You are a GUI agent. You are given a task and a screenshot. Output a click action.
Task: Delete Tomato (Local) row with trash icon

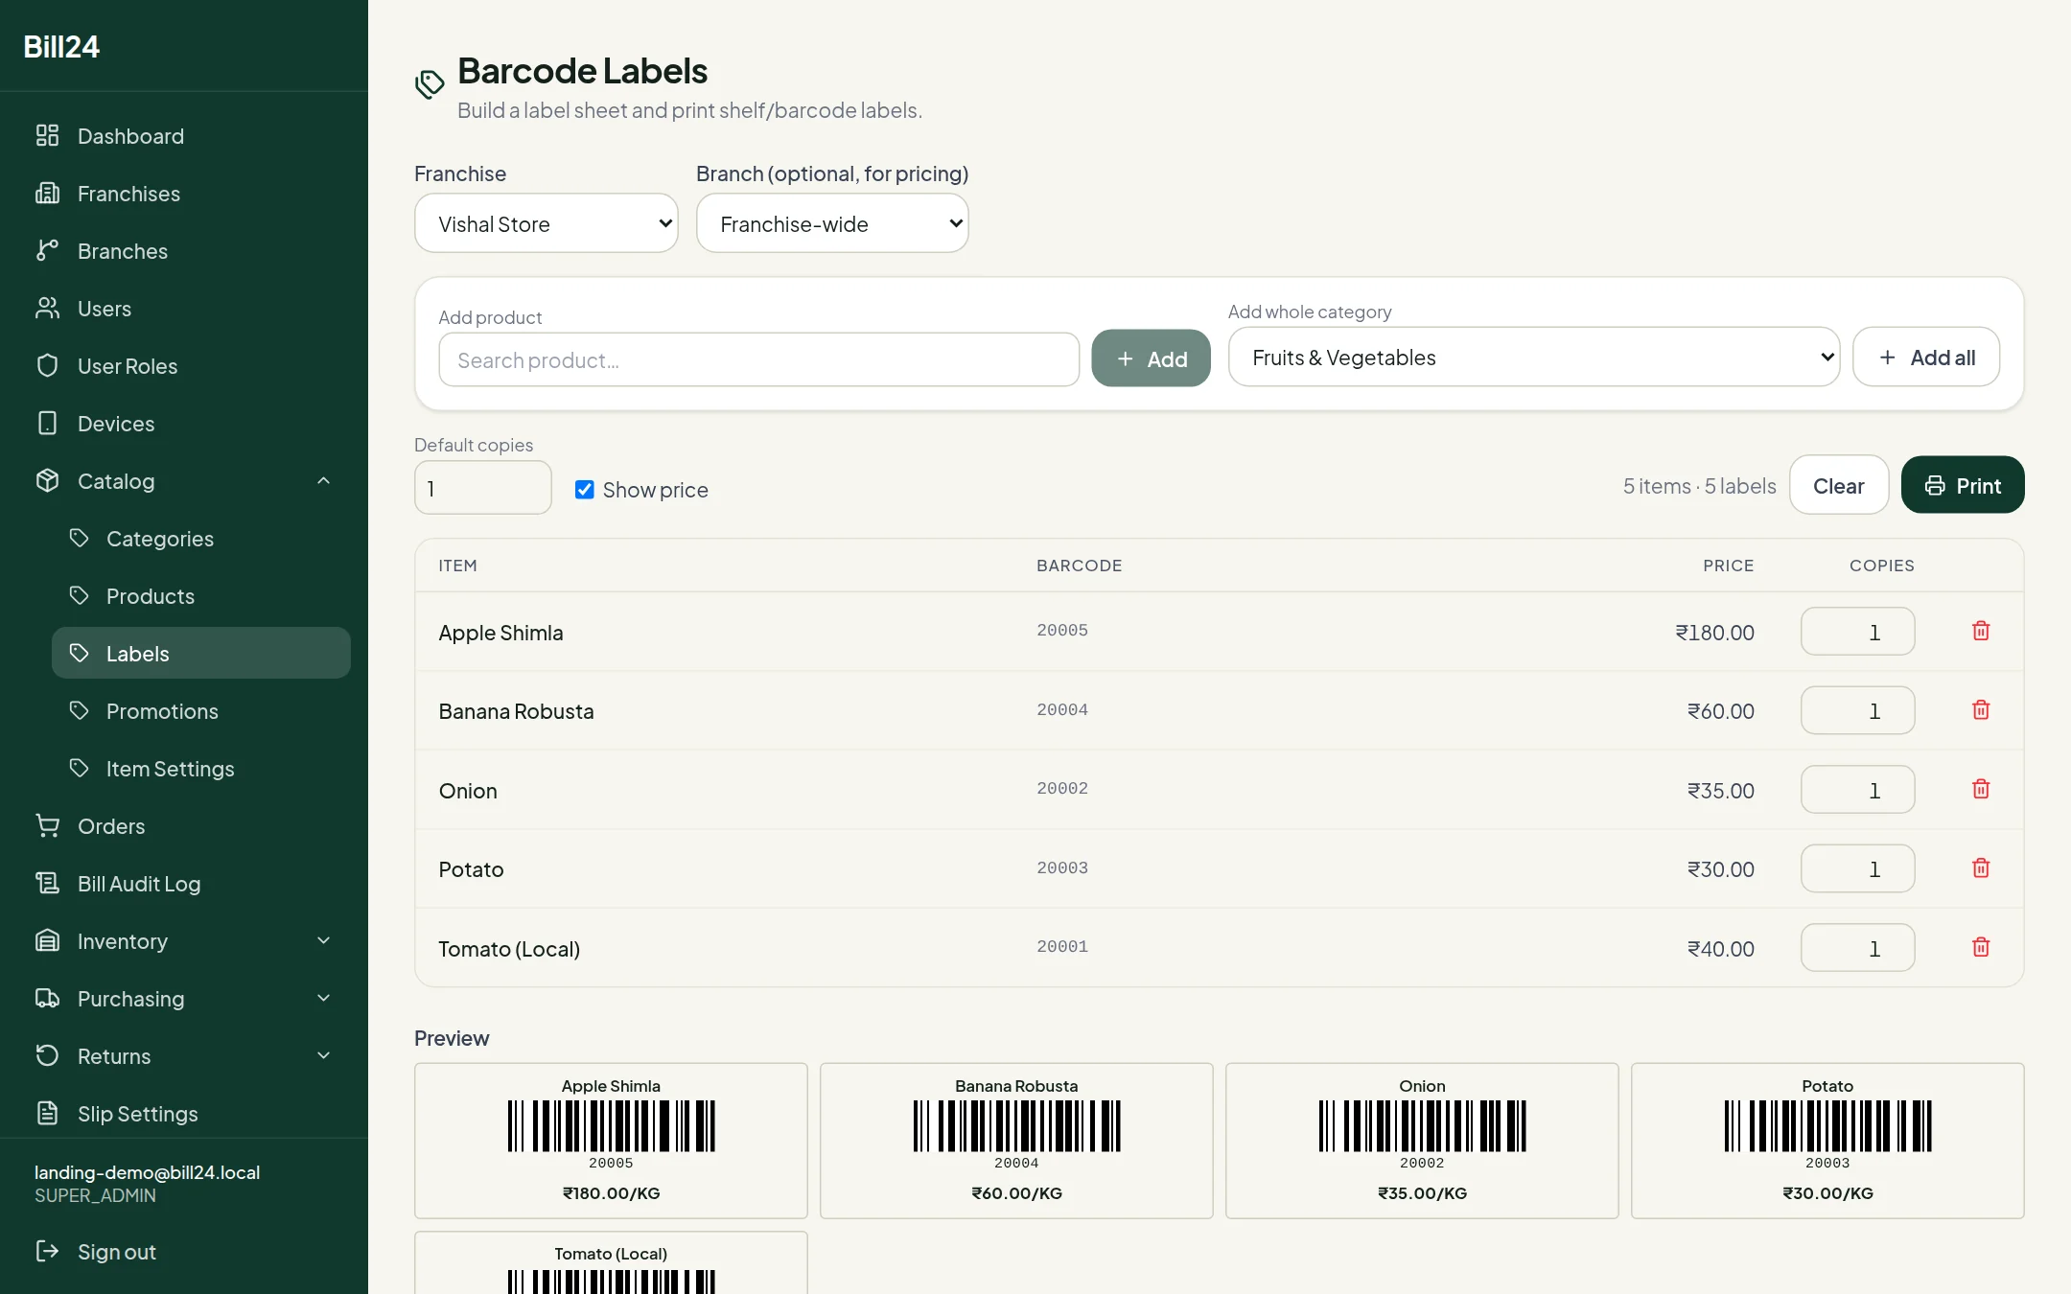point(1981,947)
